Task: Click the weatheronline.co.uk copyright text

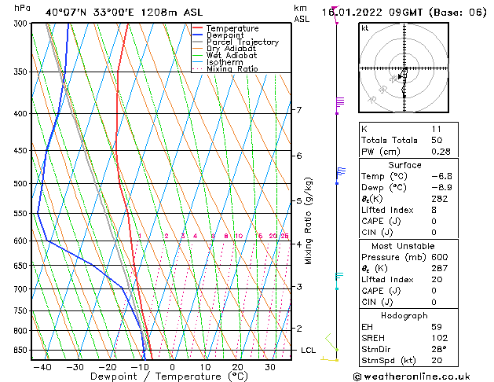Action: (x=412, y=376)
